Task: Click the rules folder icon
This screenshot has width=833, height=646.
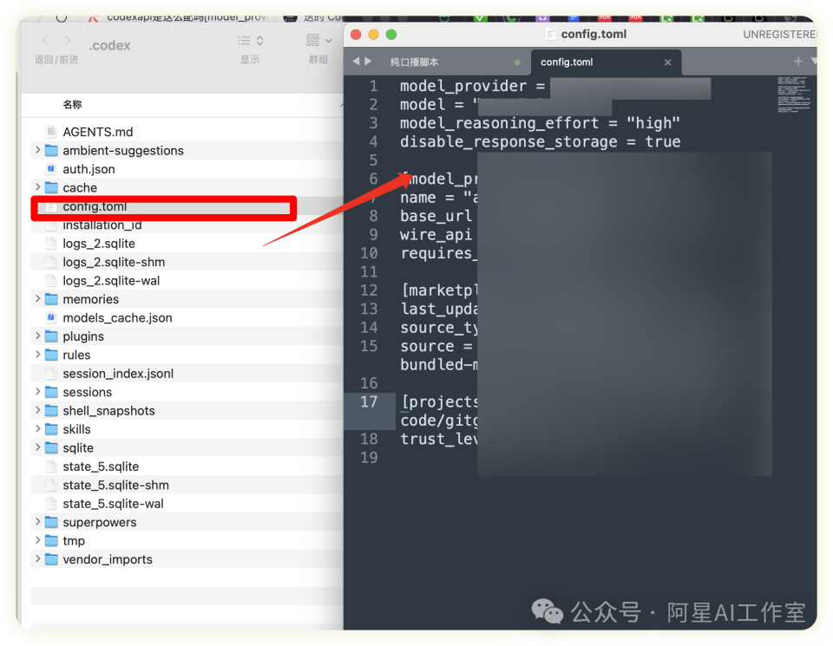Action: tap(51, 355)
